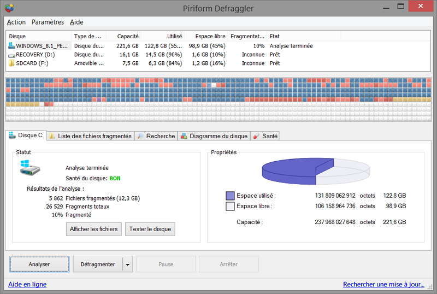The image size is (437, 294).
Task: Click the Santé tab pill icon
Action: coord(256,136)
